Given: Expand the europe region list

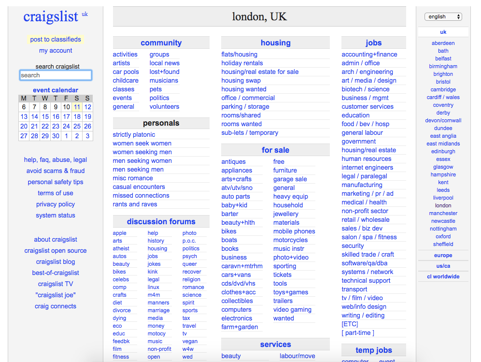Looking at the screenshot, I should [443, 255].
